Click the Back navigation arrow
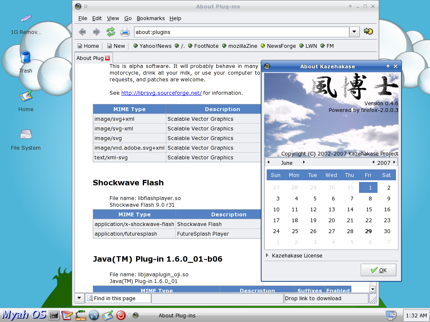Viewport: 430px width, 322px height. [82, 32]
